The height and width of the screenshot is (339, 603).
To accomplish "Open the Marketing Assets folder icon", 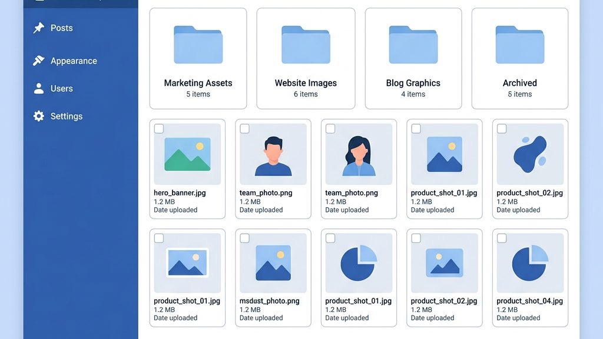I will 198,44.
